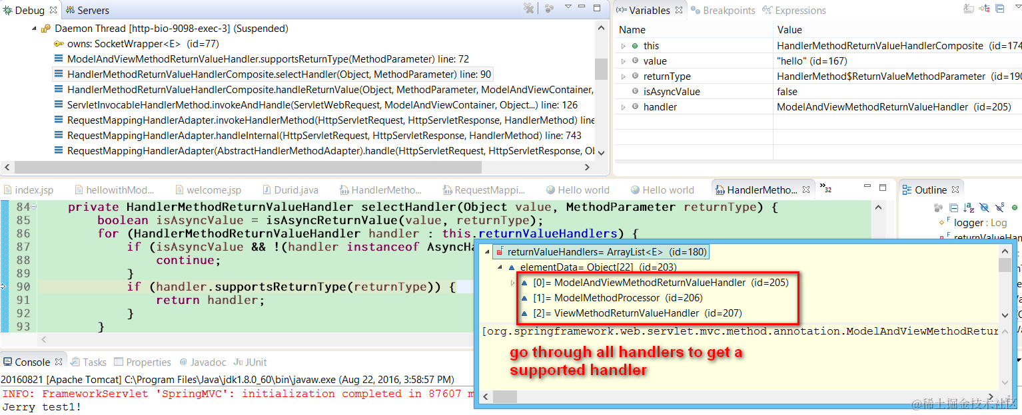Toggle Sort alphabetically in Outline view
This screenshot has height=415, width=1022.
pos(969,207)
